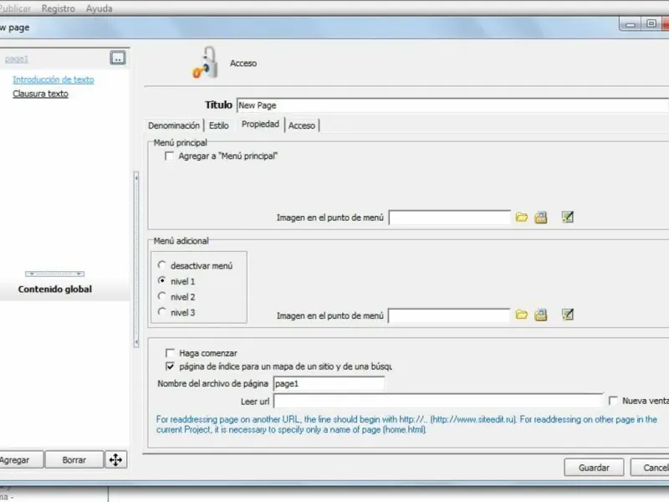669x502 pixels.
Task: Click the move arrows button beside Borrar
Action: pyautogui.click(x=115, y=459)
